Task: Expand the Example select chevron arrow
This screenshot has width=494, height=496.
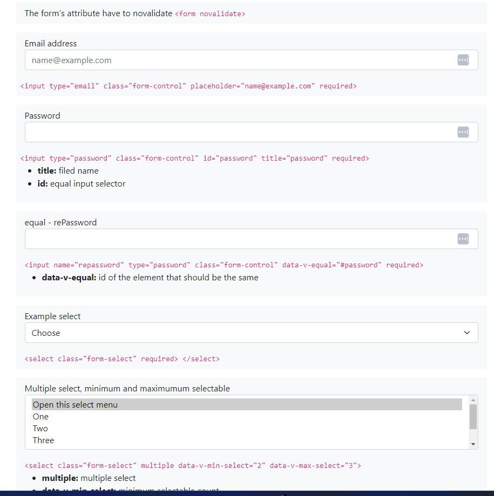Action: 467,333
